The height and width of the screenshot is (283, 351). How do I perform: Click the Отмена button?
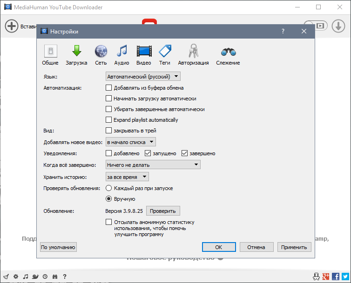256,247
